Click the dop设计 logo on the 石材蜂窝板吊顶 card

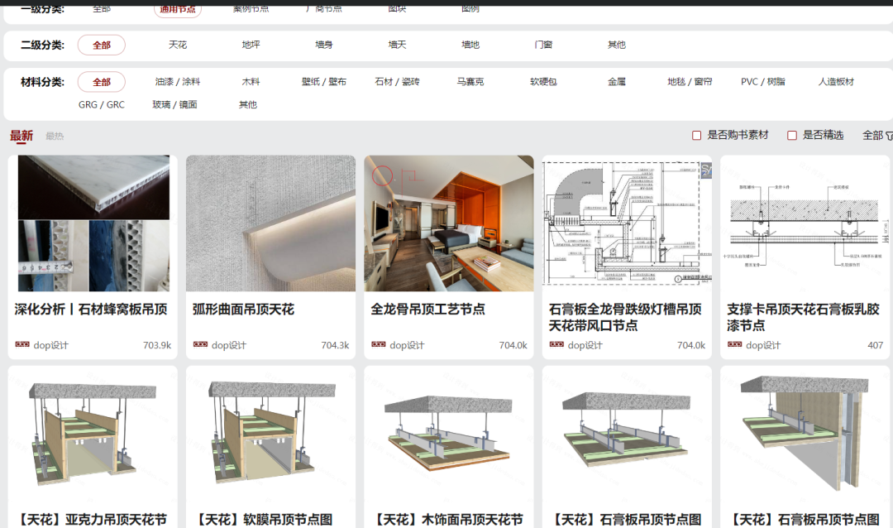click(x=21, y=345)
